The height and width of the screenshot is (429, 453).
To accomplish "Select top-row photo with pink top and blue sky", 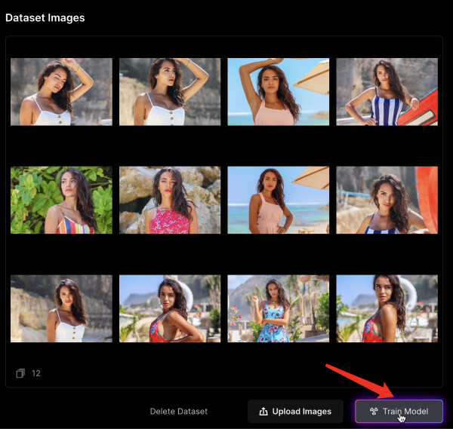I will (278, 92).
